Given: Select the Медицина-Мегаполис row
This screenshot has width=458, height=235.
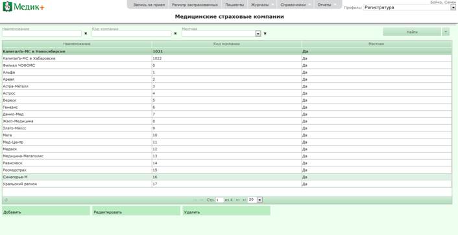Looking at the screenshot, I should pos(226,156).
